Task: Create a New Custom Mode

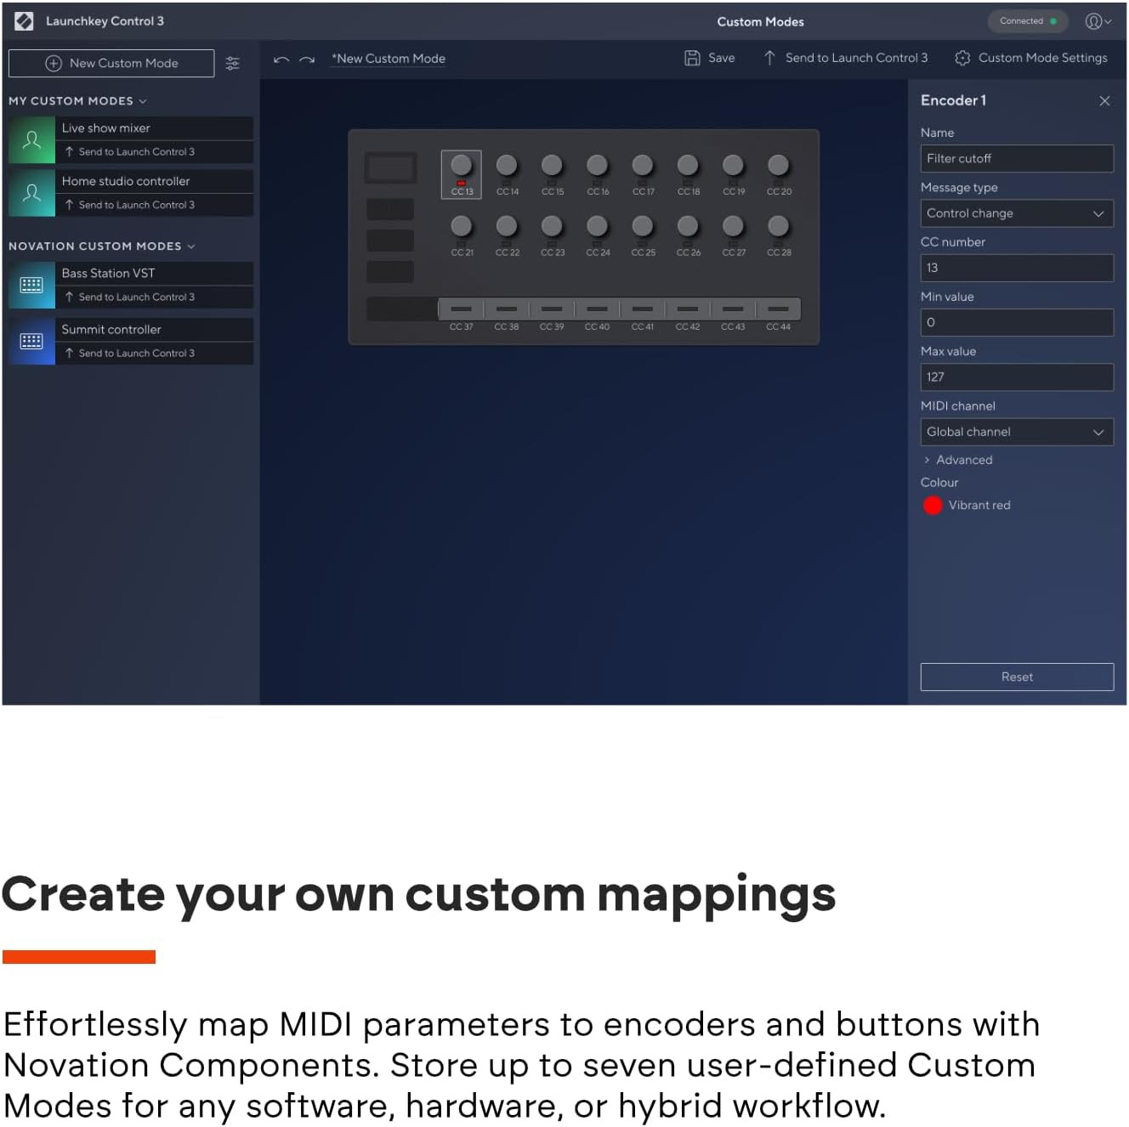Action: point(111,63)
